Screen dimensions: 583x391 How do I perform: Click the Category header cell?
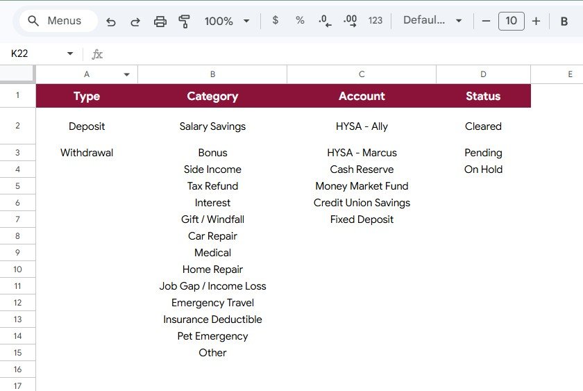[x=212, y=96]
